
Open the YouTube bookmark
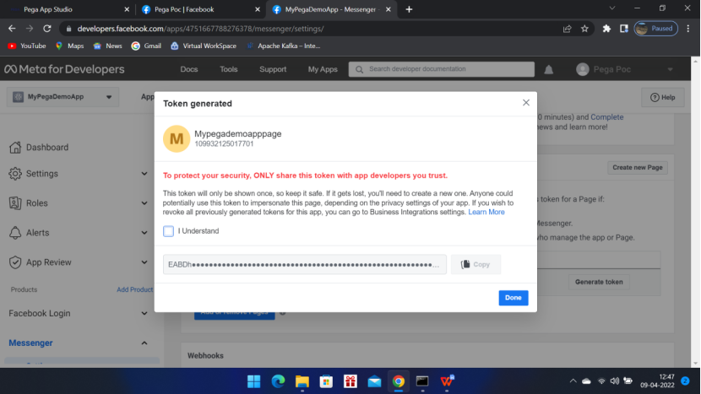click(27, 46)
